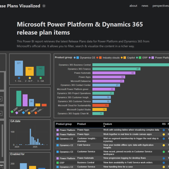Select the purple Pow... diamond legend marker
The height and width of the screenshot is (169, 169).
(x=17, y=113)
